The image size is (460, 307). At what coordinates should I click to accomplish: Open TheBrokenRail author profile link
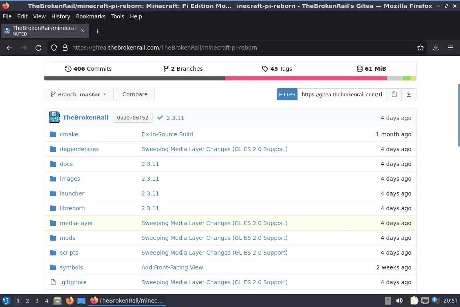coord(85,118)
